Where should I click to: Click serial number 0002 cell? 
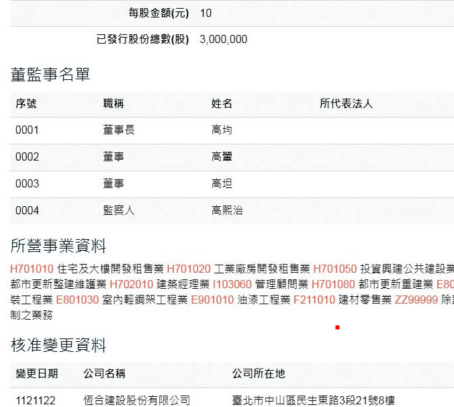coord(27,157)
